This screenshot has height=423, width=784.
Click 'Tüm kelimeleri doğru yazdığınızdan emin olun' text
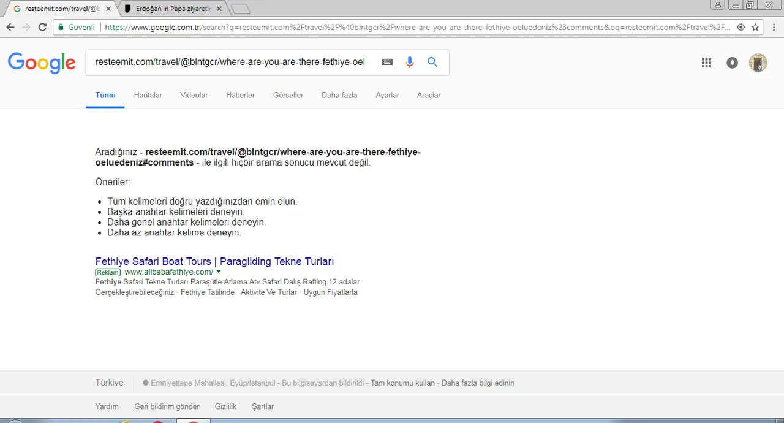click(202, 201)
